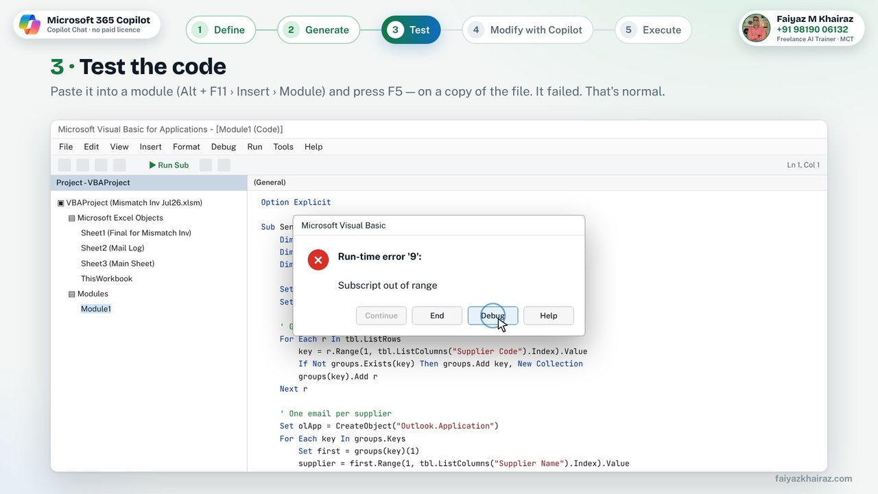Viewport: 878px width, 494px height.
Task: Click the Run-time error '9': message heading
Action: (x=379, y=257)
